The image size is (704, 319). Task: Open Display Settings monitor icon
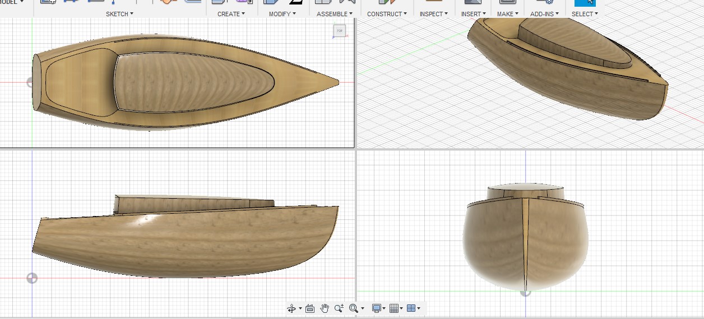(377, 308)
